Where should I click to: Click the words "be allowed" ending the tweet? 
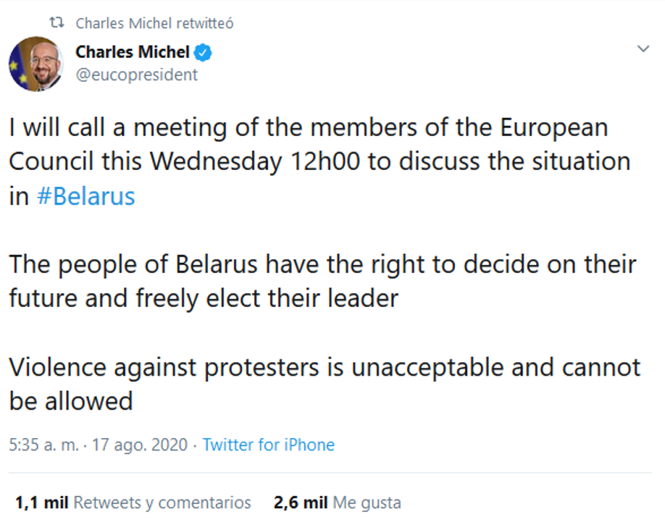(71, 401)
